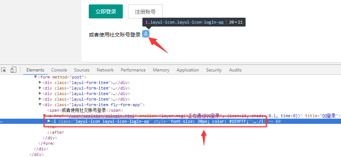This screenshot has width=341, height=157.
Task: Click the 立即登录 login button
Action: (105, 11)
